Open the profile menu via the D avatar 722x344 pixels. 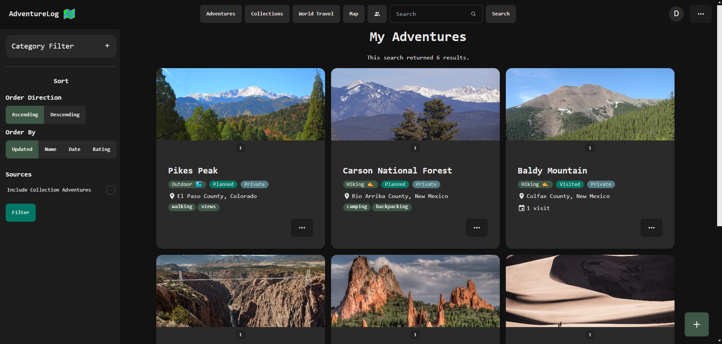(x=676, y=14)
